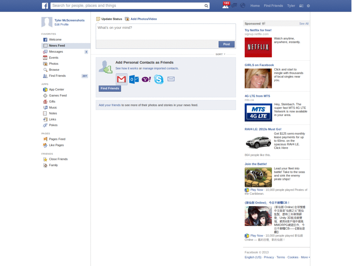Click the Netflix ad image

pos(258,47)
